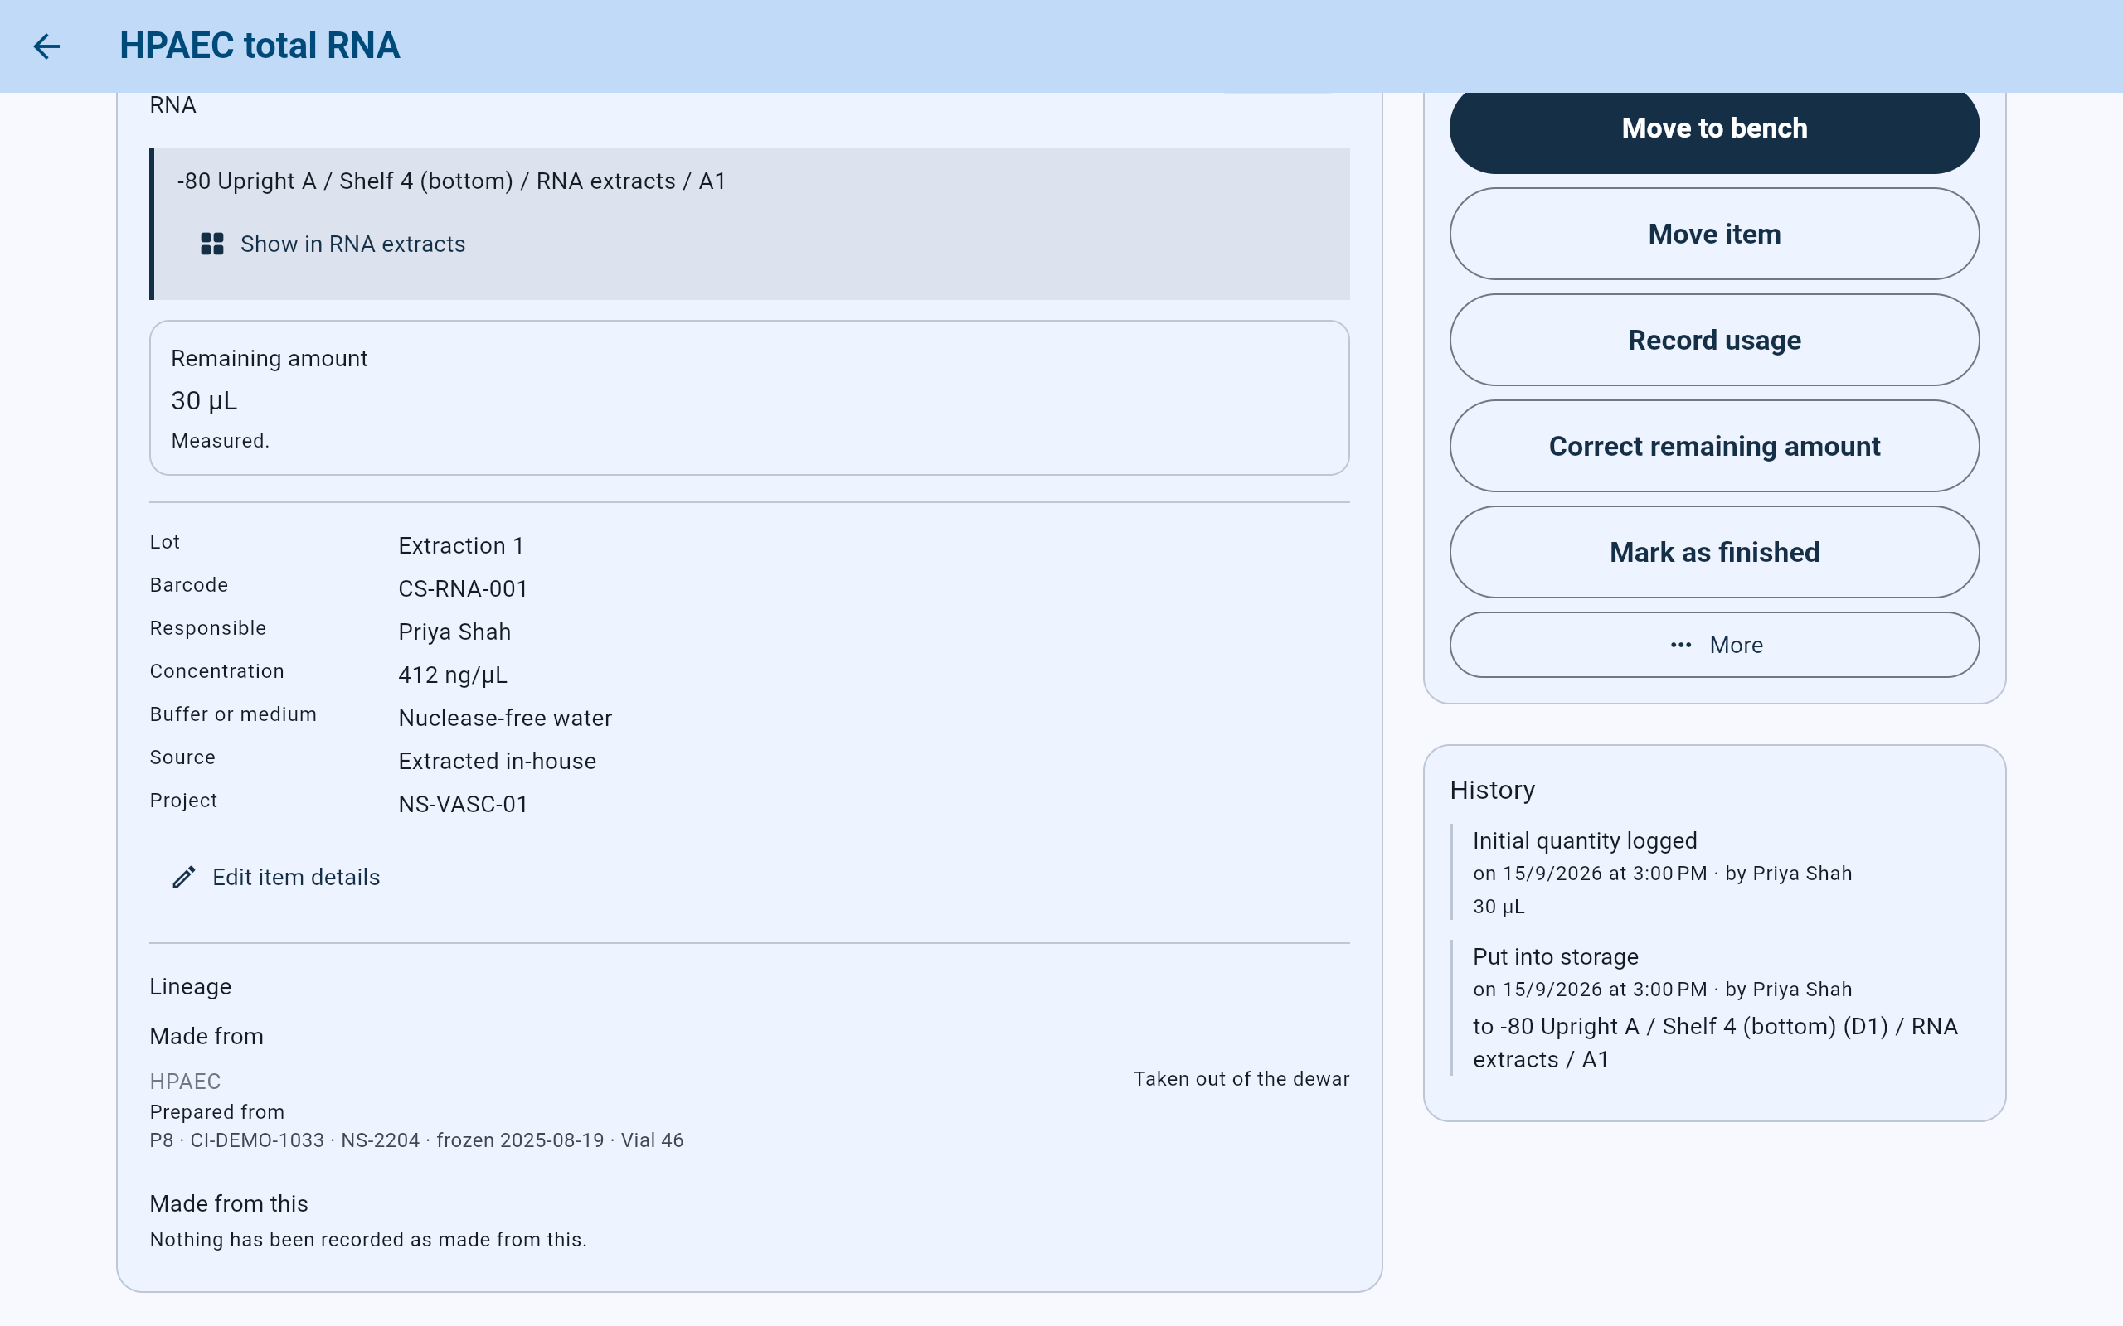Click Record usage button

point(1714,341)
